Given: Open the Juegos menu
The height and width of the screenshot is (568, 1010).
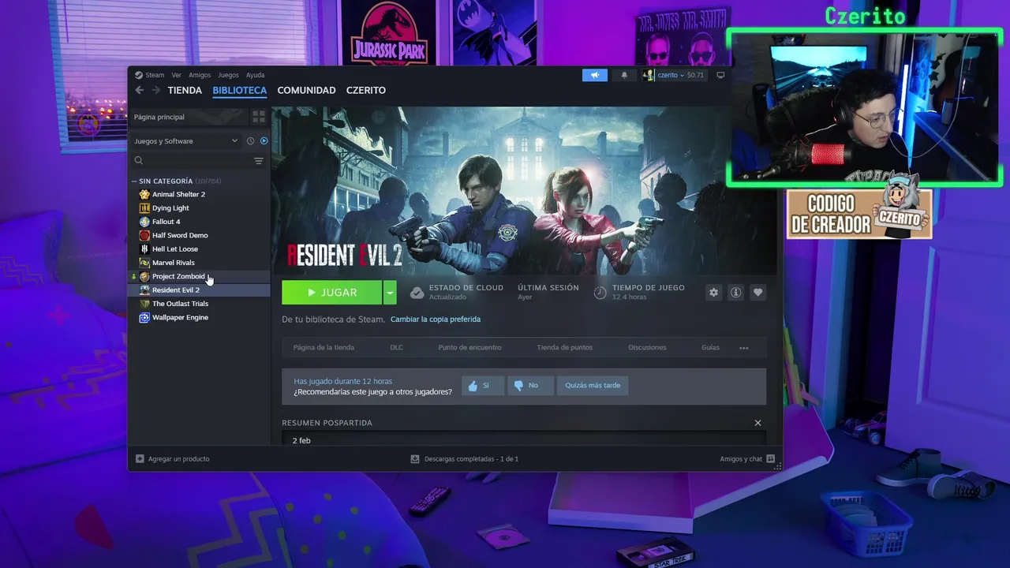Looking at the screenshot, I should pyautogui.click(x=228, y=75).
